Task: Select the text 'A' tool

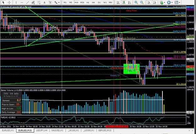Action: click(45, 2)
